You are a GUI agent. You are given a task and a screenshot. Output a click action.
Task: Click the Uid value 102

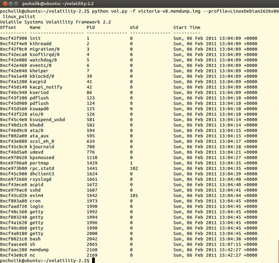tap(134, 169)
